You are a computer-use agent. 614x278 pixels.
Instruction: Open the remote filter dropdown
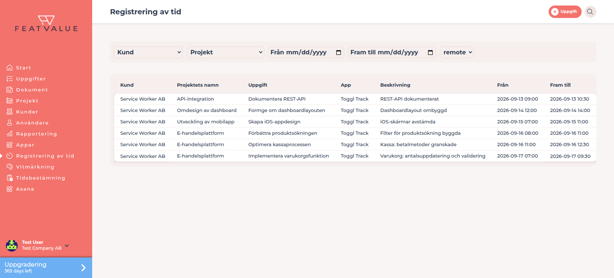coord(457,52)
